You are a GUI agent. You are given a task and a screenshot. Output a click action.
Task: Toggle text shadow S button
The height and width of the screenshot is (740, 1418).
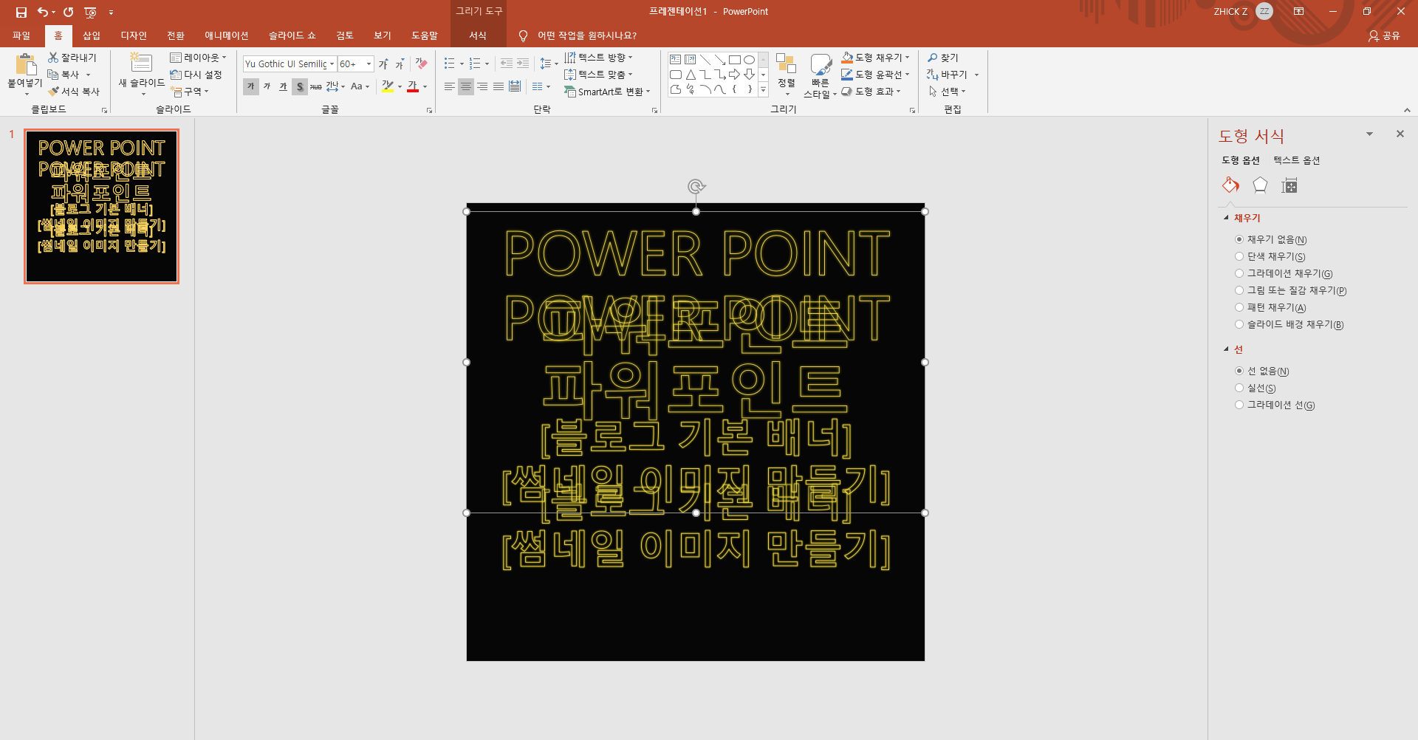(x=300, y=86)
